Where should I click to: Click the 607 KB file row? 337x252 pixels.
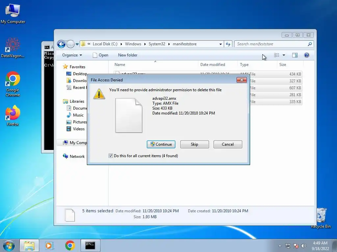coord(276,88)
